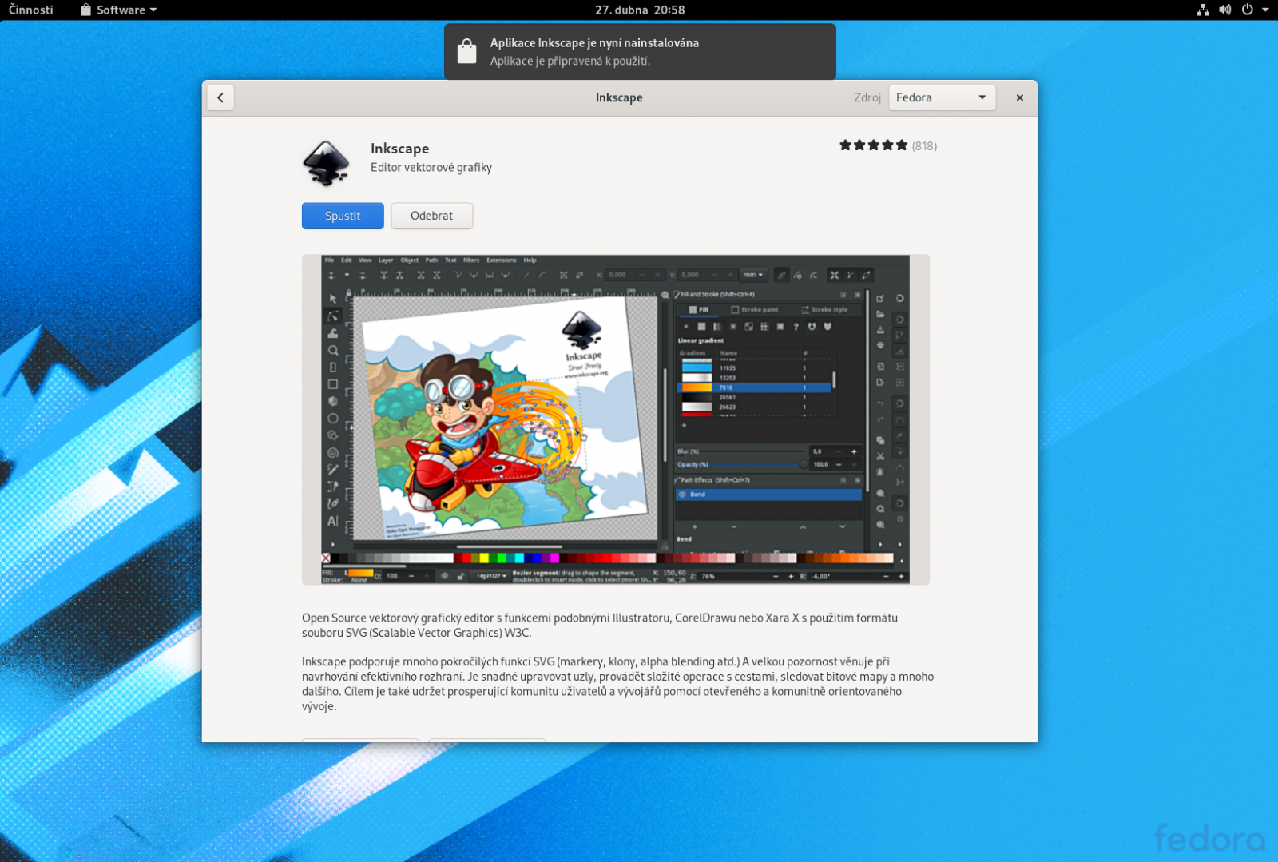Click the network icon in the top bar
This screenshot has width=1278, height=862.
1202,10
